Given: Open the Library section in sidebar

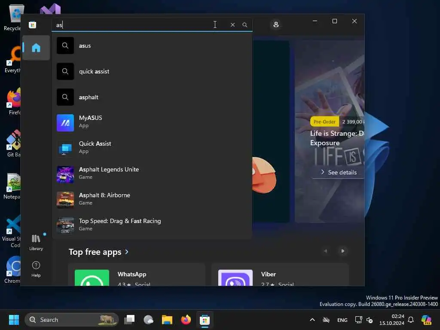Looking at the screenshot, I should [x=36, y=242].
